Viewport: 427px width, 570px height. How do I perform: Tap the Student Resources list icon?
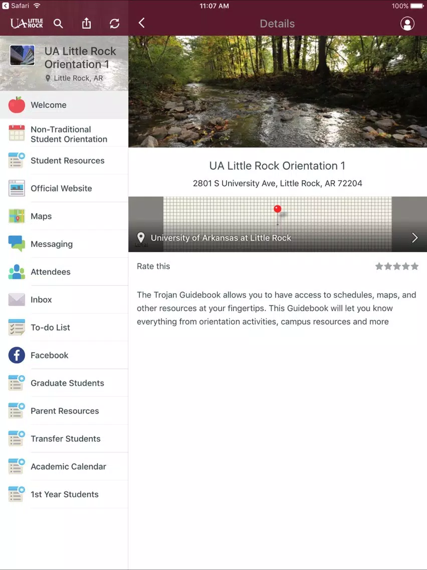[x=17, y=161]
